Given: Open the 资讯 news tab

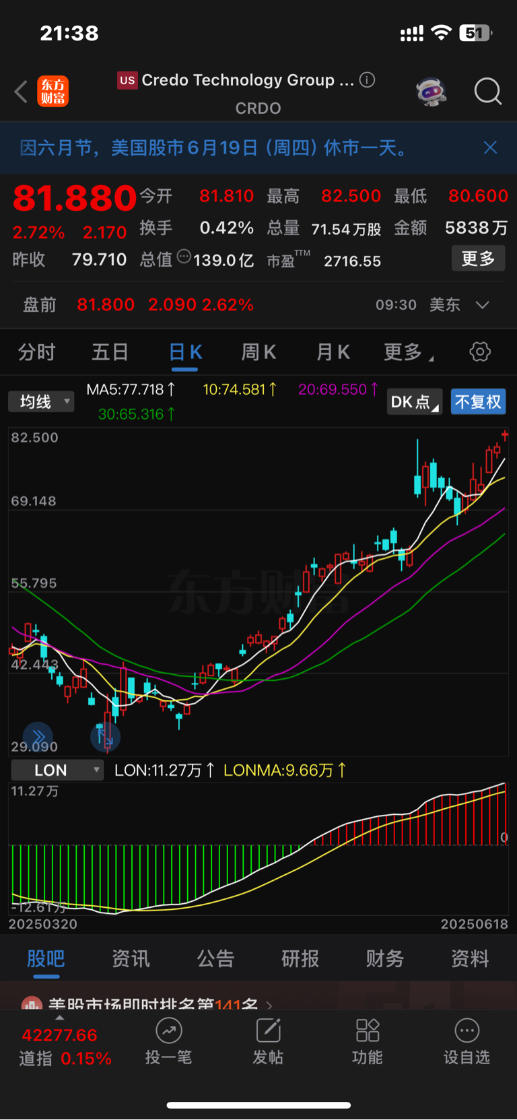Looking at the screenshot, I should [131, 958].
